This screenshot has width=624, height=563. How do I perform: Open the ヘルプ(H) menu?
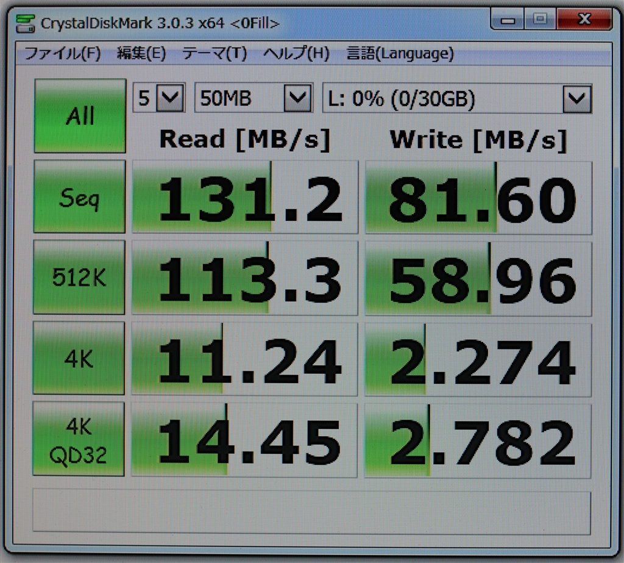click(296, 53)
